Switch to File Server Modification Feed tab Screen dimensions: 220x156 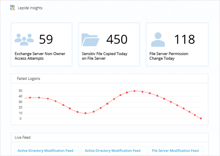pyautogui.click(x=175, y=151)
